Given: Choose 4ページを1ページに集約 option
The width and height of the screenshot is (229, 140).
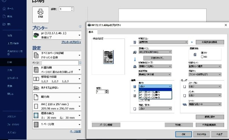Looking at the screenshot, I should pyautogui.click(x=155, y=95).
